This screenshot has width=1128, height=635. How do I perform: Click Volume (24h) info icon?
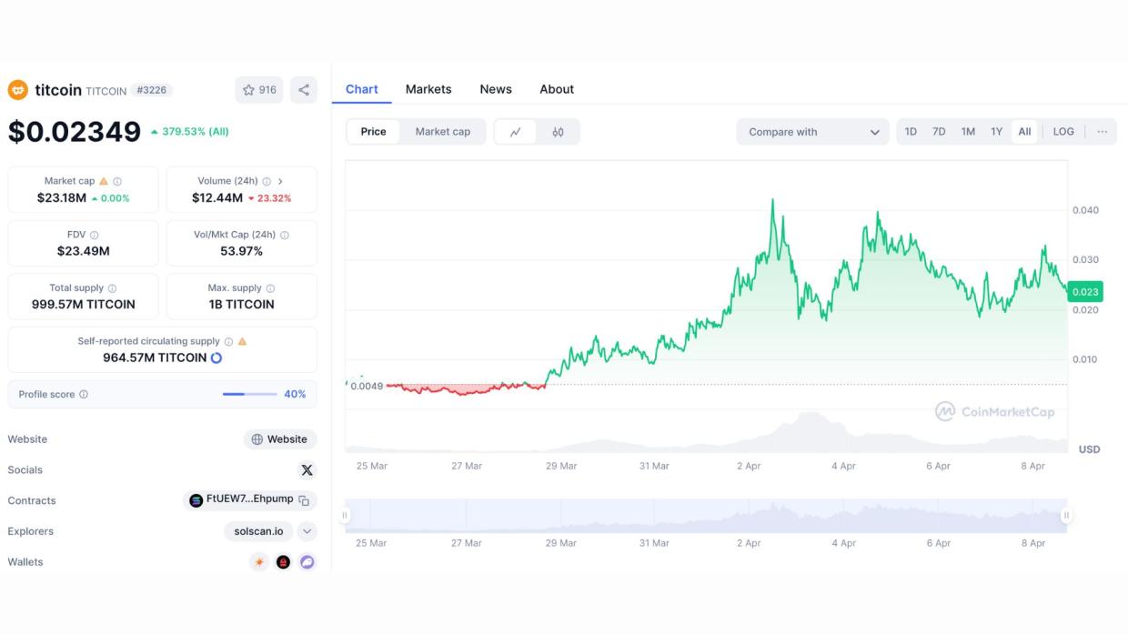pyautogui.click(x=267, y=181)
